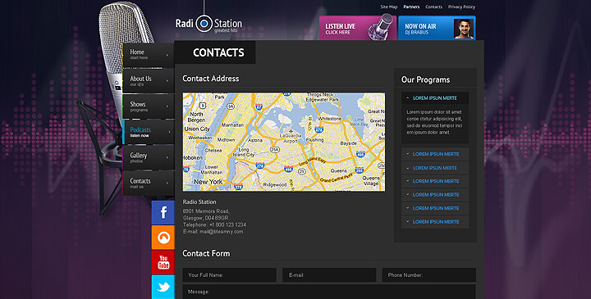Open the YouTube social icon
The width and height of the screenshot is (591, 299).
163,262
